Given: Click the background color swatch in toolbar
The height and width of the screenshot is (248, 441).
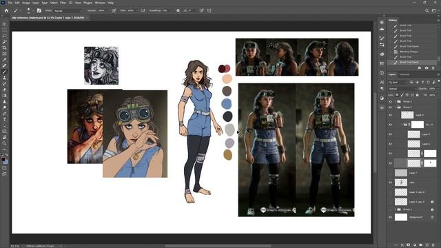Looking at the screenshot, I should click(x=6, y=162).
